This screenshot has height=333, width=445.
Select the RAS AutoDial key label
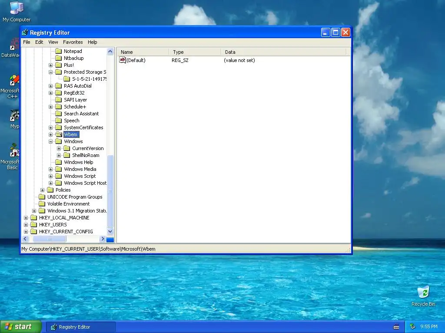pyautogui.click(x=77, y=86)
